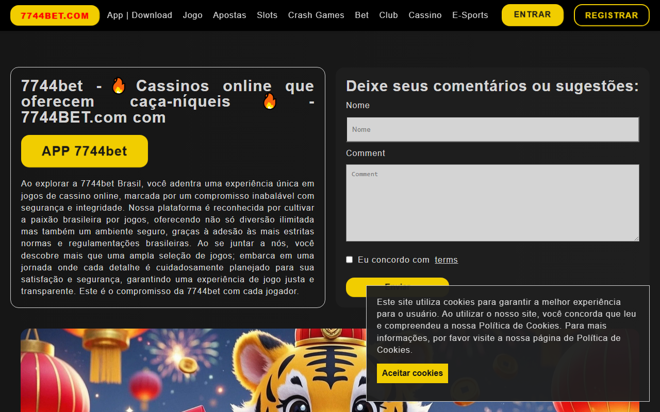
Task: Click inside the Comment text area
Action: pyautogui.click(x=492, y=203)
